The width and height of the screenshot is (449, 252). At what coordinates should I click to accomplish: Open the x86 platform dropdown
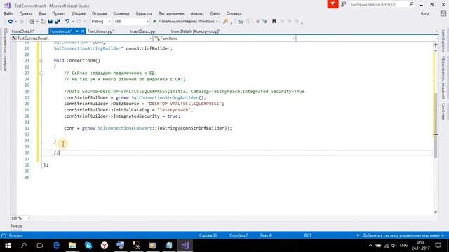pyautogui.click(x=131, y=22)
